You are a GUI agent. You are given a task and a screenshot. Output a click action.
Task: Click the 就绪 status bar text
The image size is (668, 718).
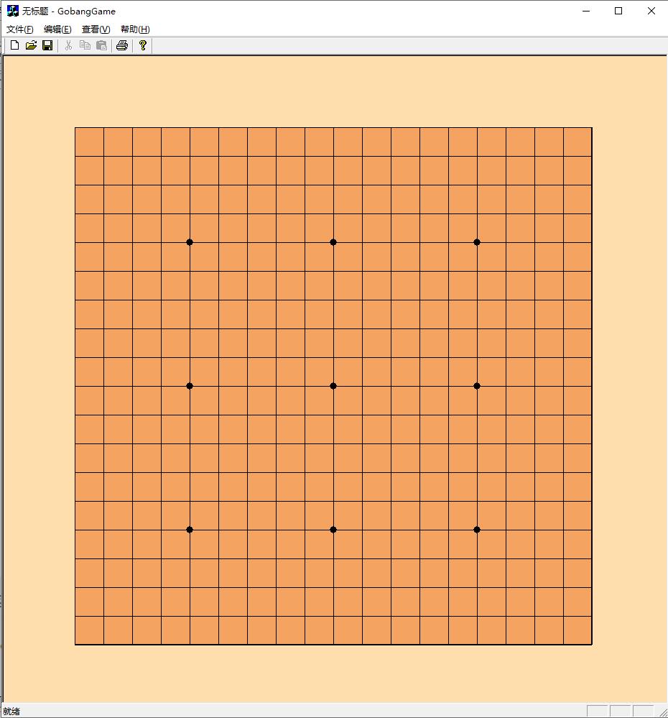point(11,711)
